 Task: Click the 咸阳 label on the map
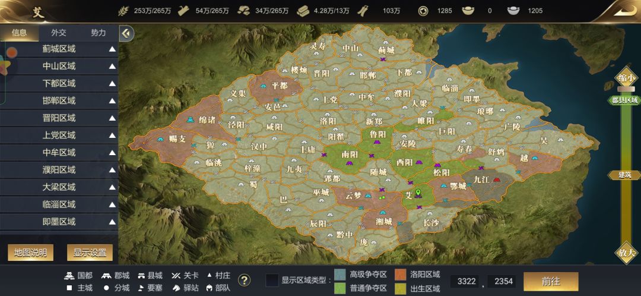[x=274, y=127]
